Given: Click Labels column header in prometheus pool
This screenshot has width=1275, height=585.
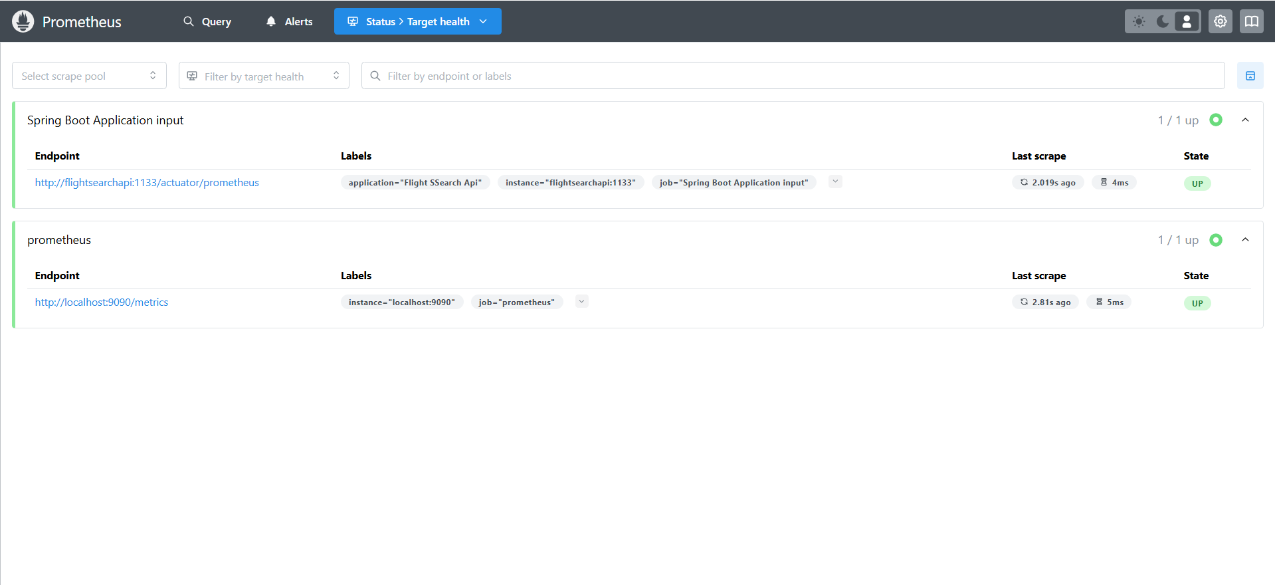Looking at the screenshot, I should click(356, 276).
